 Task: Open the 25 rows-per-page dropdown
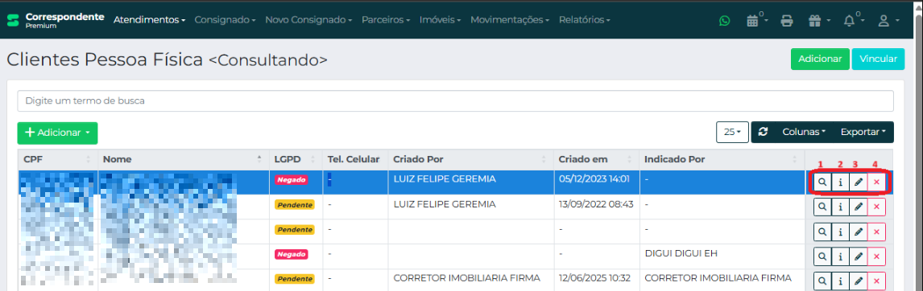tap(732, 132)
